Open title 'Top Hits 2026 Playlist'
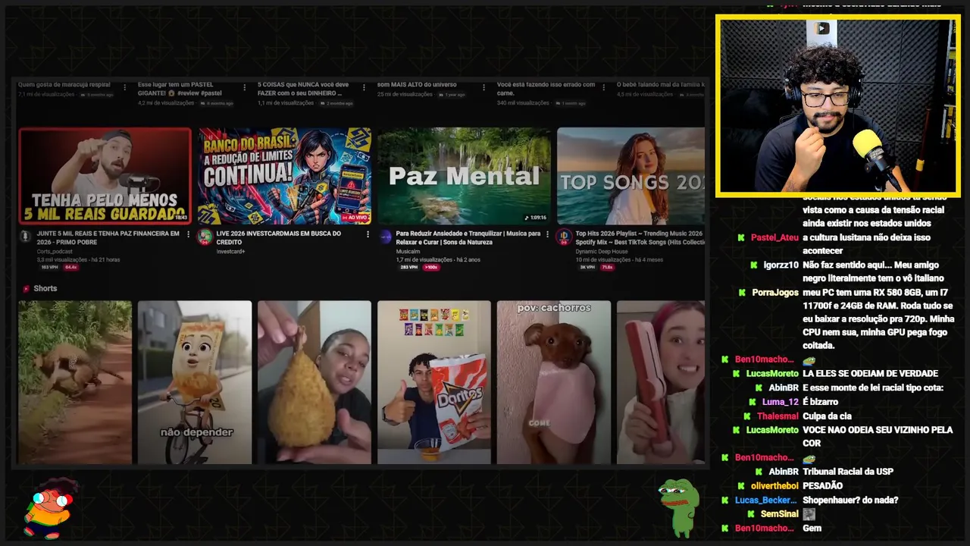 pyautogui.click(x=640, y=237)
